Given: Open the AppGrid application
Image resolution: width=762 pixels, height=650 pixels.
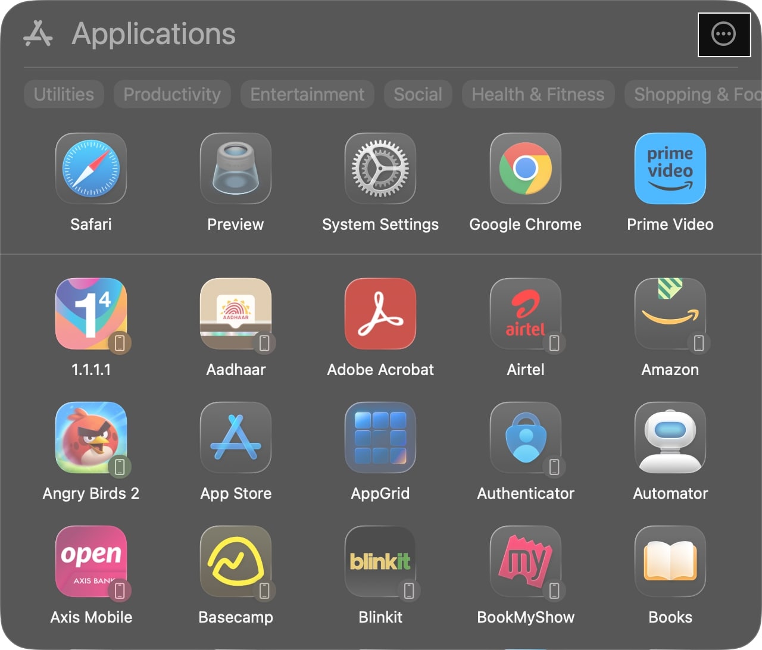Looking at the screenshot, I should click(x=380, y=437).
